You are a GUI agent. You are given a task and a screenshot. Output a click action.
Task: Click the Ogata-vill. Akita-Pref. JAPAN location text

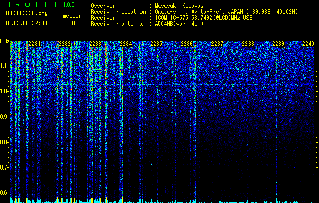[x=226, y=12]
